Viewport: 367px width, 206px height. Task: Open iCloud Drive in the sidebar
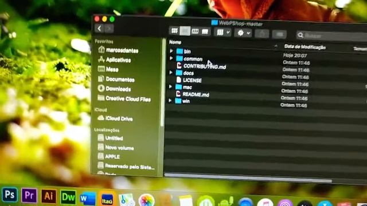[115, 118]
